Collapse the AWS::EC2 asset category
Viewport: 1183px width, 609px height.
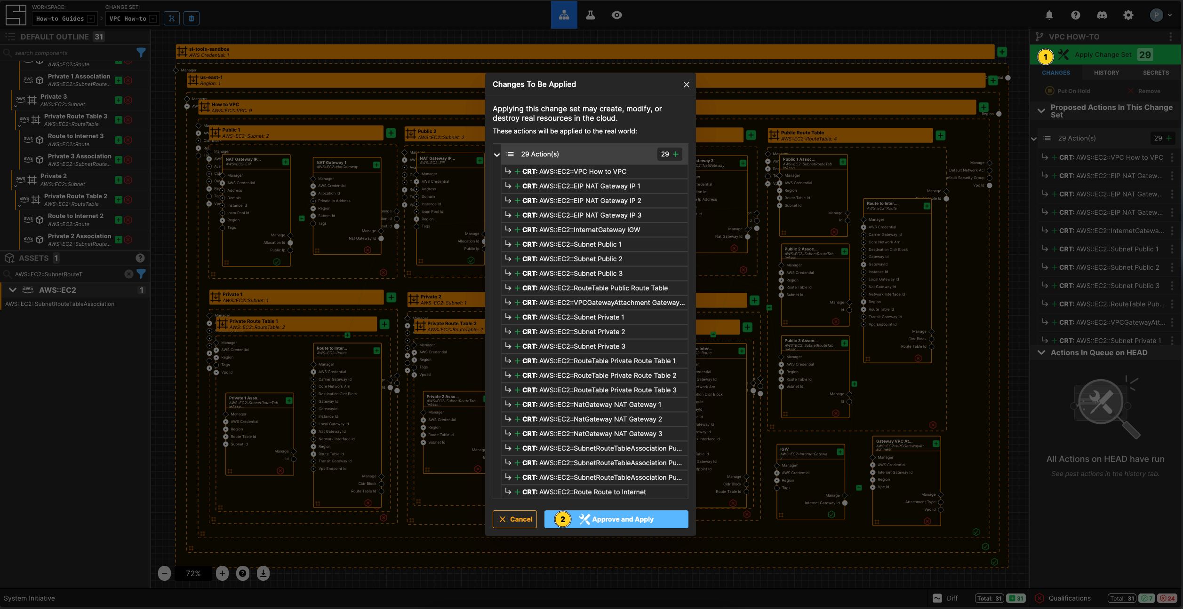pos(13,290)
